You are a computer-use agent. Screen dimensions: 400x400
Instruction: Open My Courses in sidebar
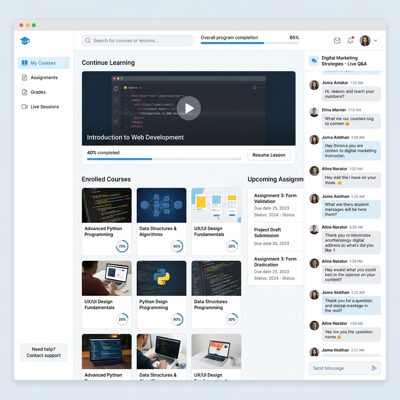(44, 63)
